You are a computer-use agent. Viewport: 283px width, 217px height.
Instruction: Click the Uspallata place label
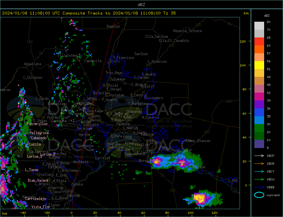pos(32,64)
